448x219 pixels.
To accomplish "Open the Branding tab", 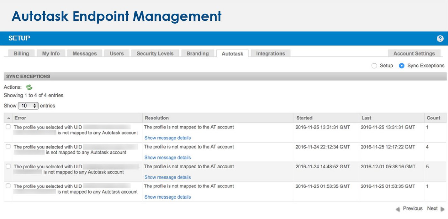I will [197, 54].
